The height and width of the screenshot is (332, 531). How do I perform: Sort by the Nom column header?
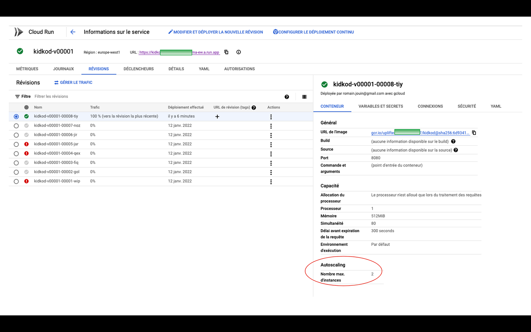coord(38,107)
